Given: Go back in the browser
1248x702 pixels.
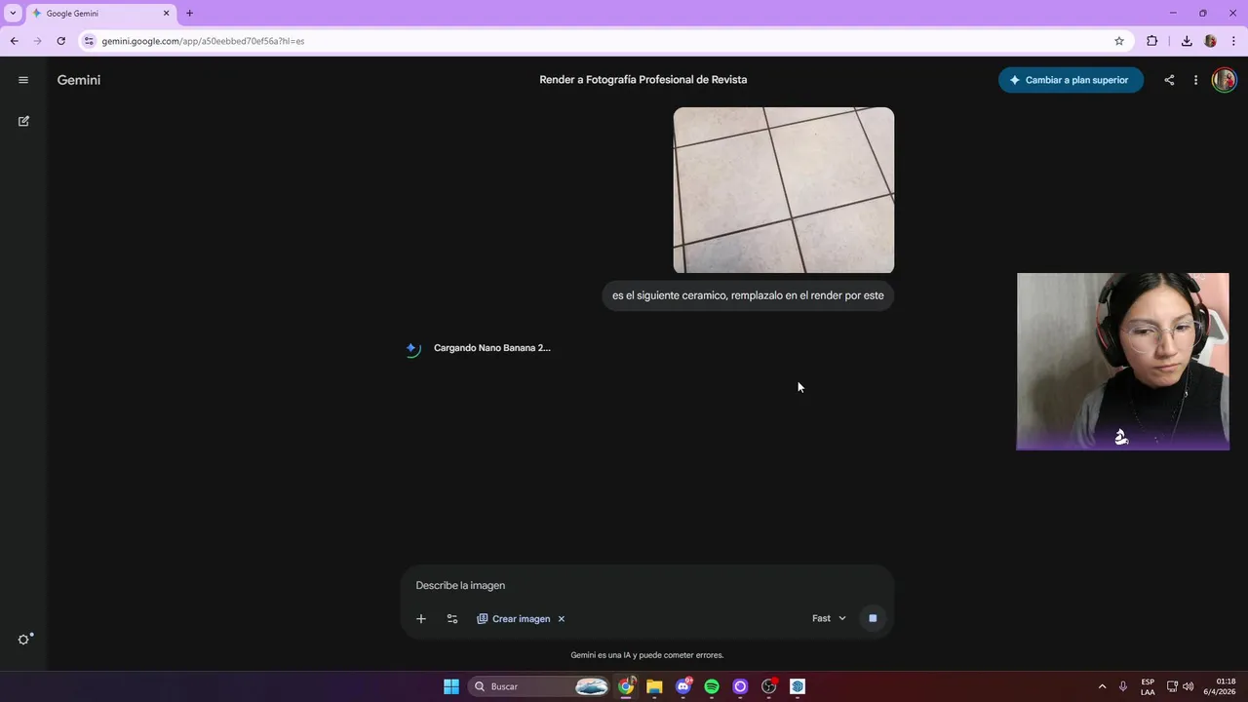Looking at the screenshot, I should tap(14, 41).
